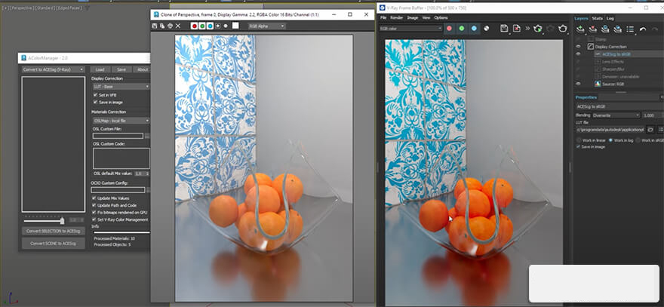Toggle Update Mix Values checkbox
Viewport: 664px width, 307px height.
point(94,198)
